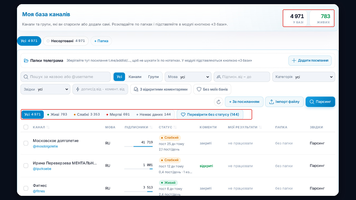Image resolution: width=356 pixels, height=200 pixels.
Task: Show only Живі 783 channels
Action: click(x=57, y=114)
